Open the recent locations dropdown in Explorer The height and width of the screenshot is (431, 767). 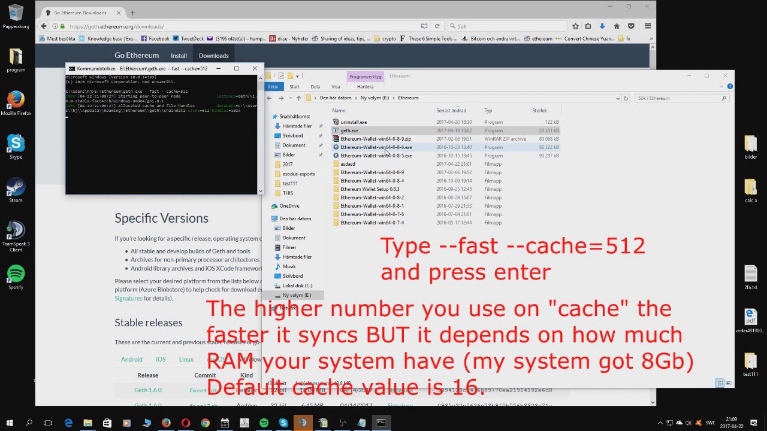pyautogui.click(x=290, y=98)
